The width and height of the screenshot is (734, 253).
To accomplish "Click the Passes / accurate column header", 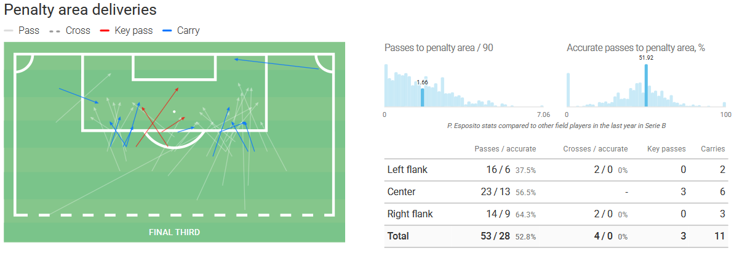I will (x=505, y=148).
